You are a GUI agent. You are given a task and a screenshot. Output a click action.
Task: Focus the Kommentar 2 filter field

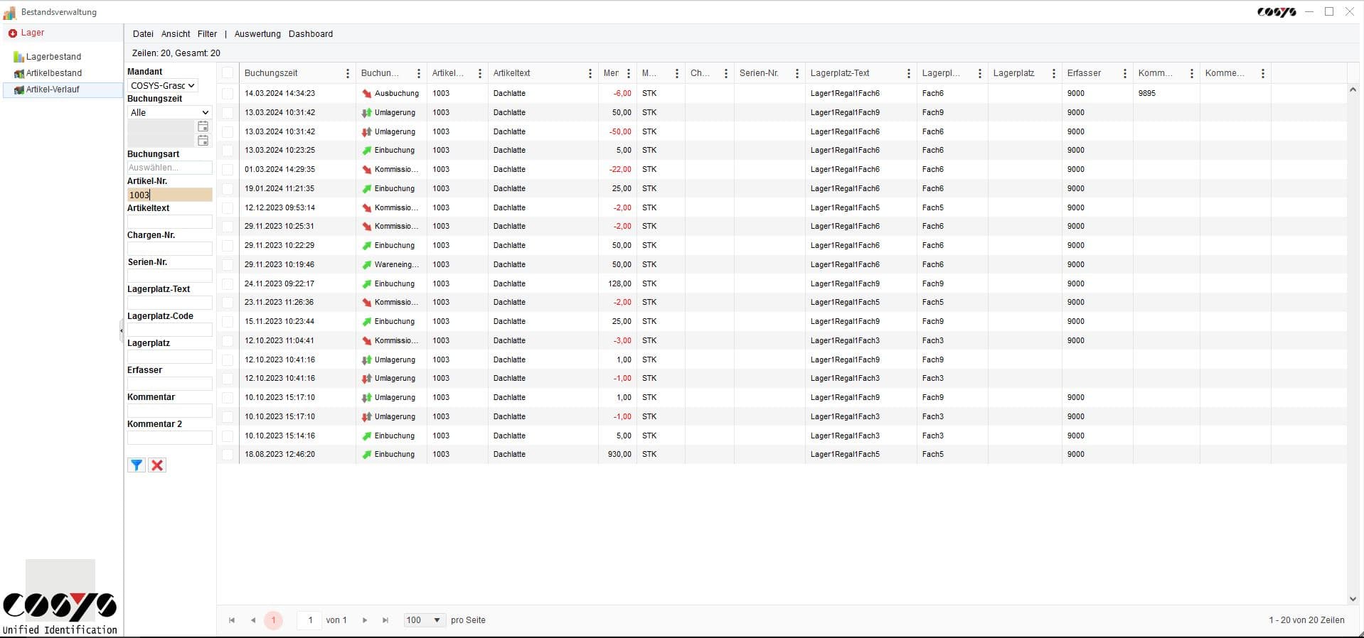coord(169,438)
